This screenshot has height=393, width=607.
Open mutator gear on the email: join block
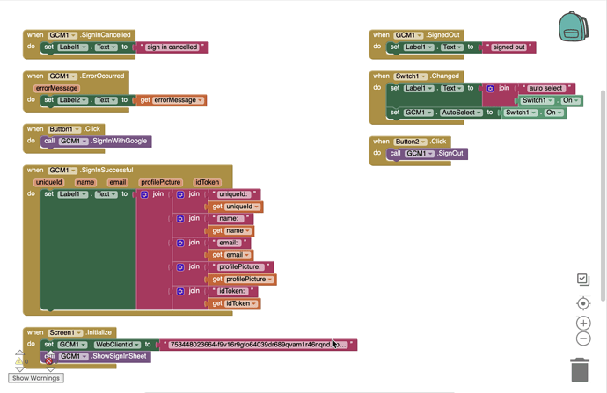click(x=180, y=243)
